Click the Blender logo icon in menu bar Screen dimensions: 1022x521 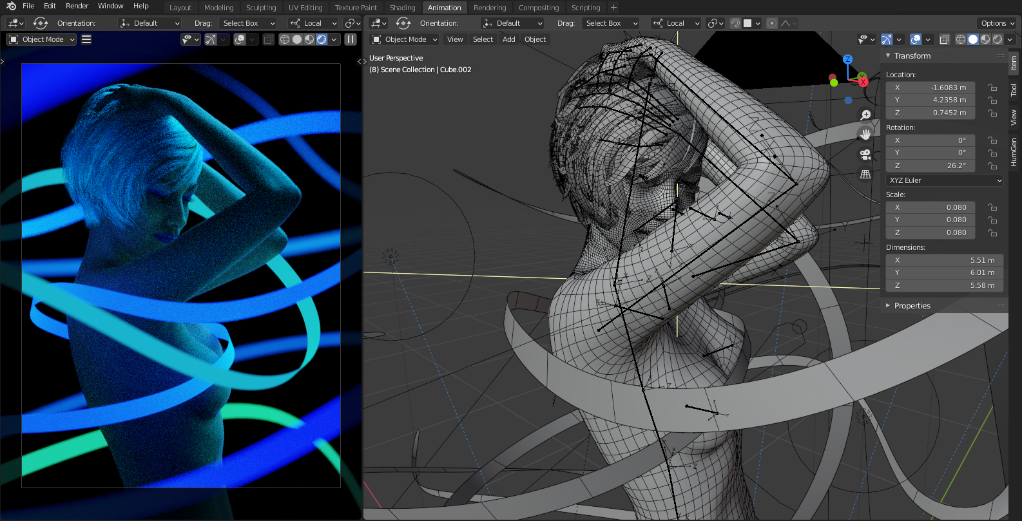click(x=11, y=6)
